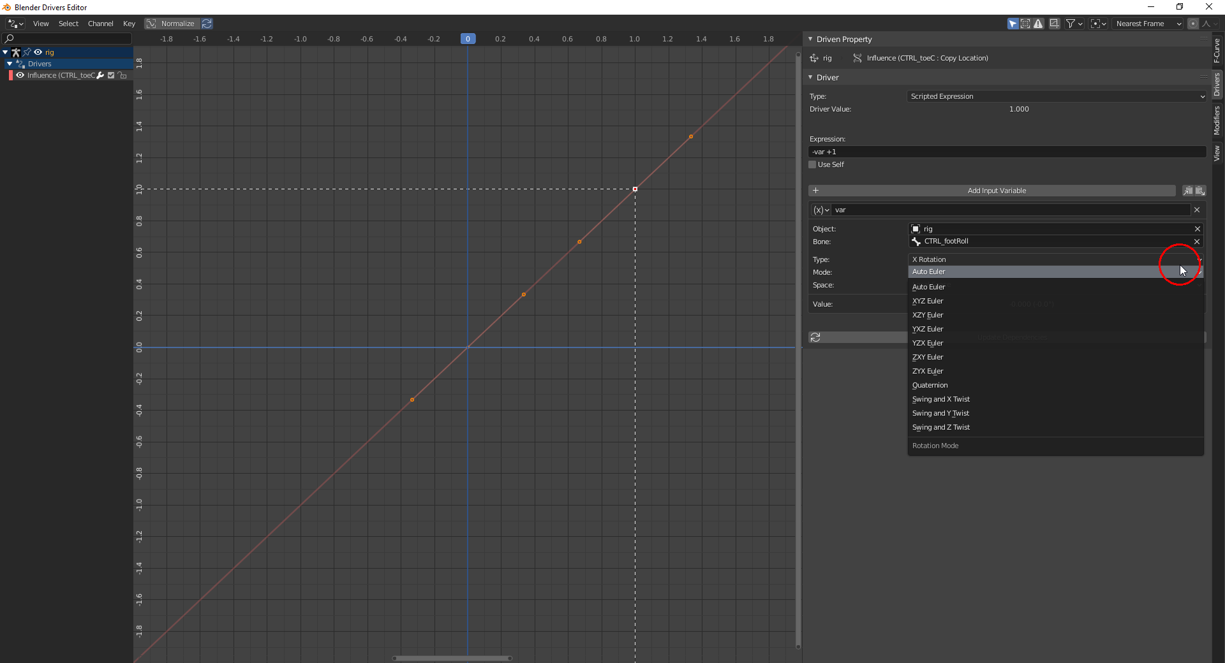Toggle Show Hidden filter icon

click(x=1025, y=24)
